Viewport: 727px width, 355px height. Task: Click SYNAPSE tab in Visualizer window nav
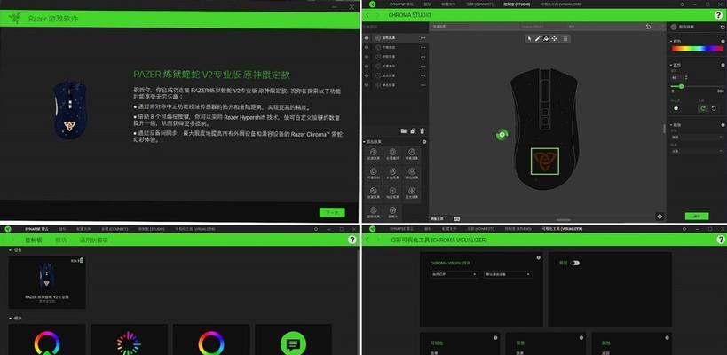coord(401,229)
